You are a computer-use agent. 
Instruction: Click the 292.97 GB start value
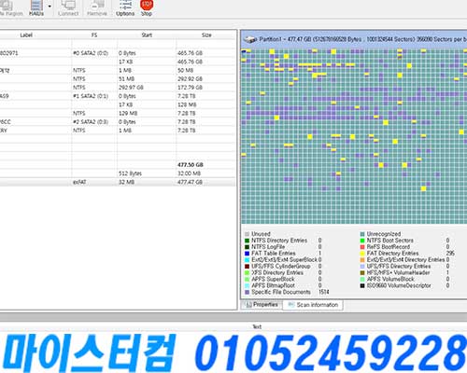[x=131, y=88]
